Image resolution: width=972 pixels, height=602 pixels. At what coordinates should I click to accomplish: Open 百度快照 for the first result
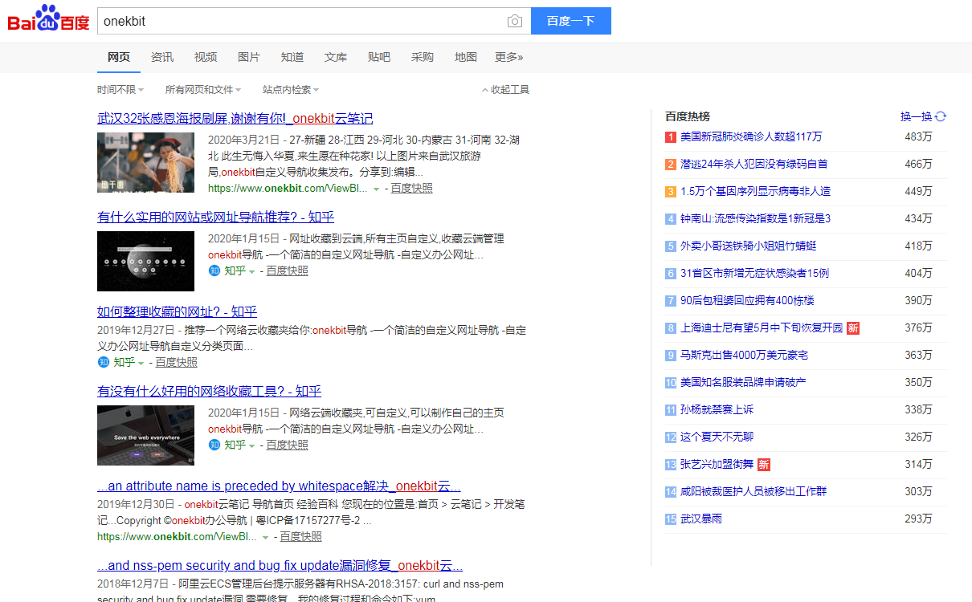(x=411, y=189)
